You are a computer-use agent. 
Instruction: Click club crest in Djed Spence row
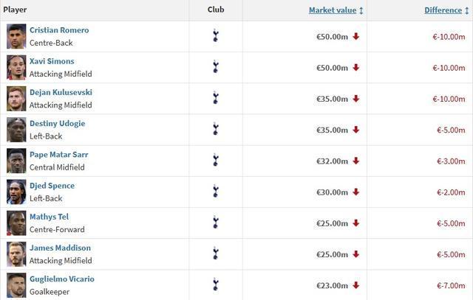[x=215, y=192]
